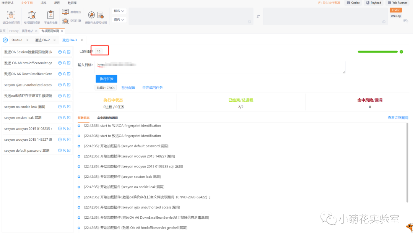The height and width of the screenshot is (237, 413).
Task: Open the 空间引擎 search engine tool
Action: 72,21
